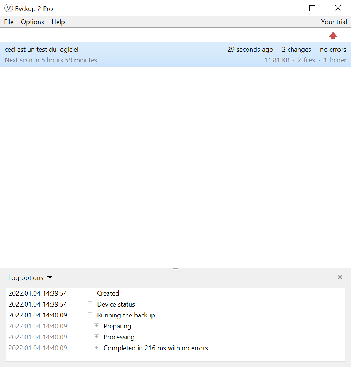Viewport: 351px width, 367px height.
Task: Select the 'ceci est un test du logiciel' backup job
Action: point(42,50)
